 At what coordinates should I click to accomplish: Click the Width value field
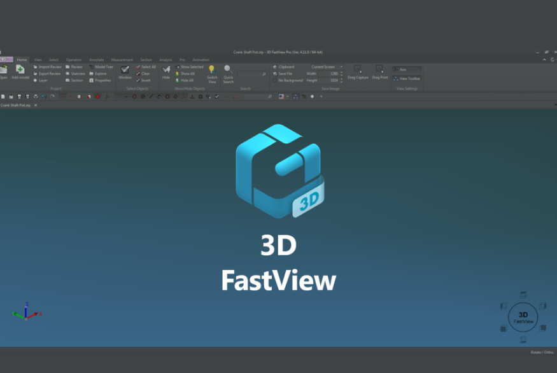(x=329, y=74)
